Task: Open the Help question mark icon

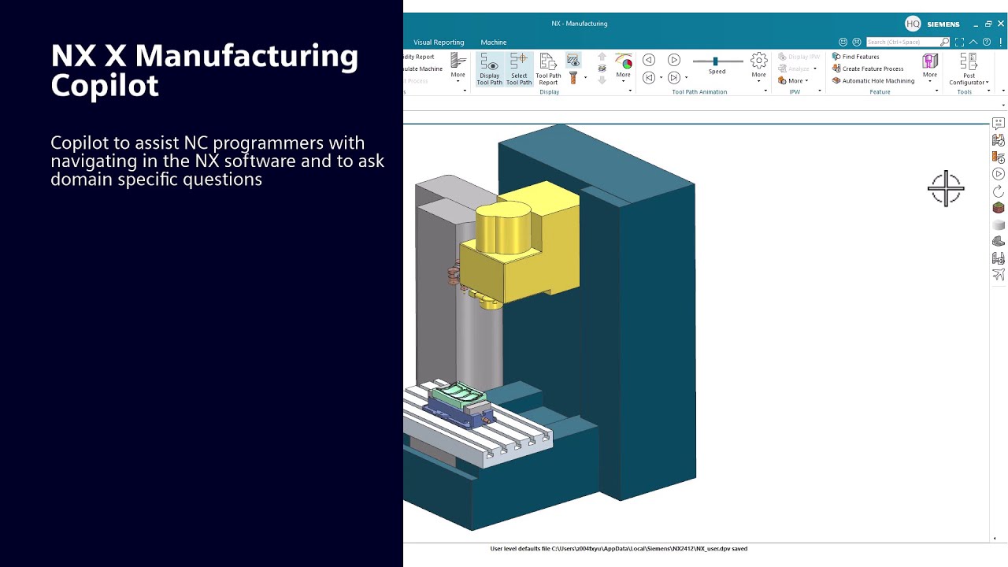Action: coord(987,42)
